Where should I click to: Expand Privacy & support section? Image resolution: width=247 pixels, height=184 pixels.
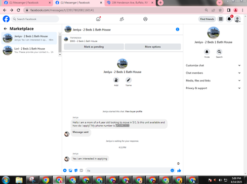pos(213,88)
